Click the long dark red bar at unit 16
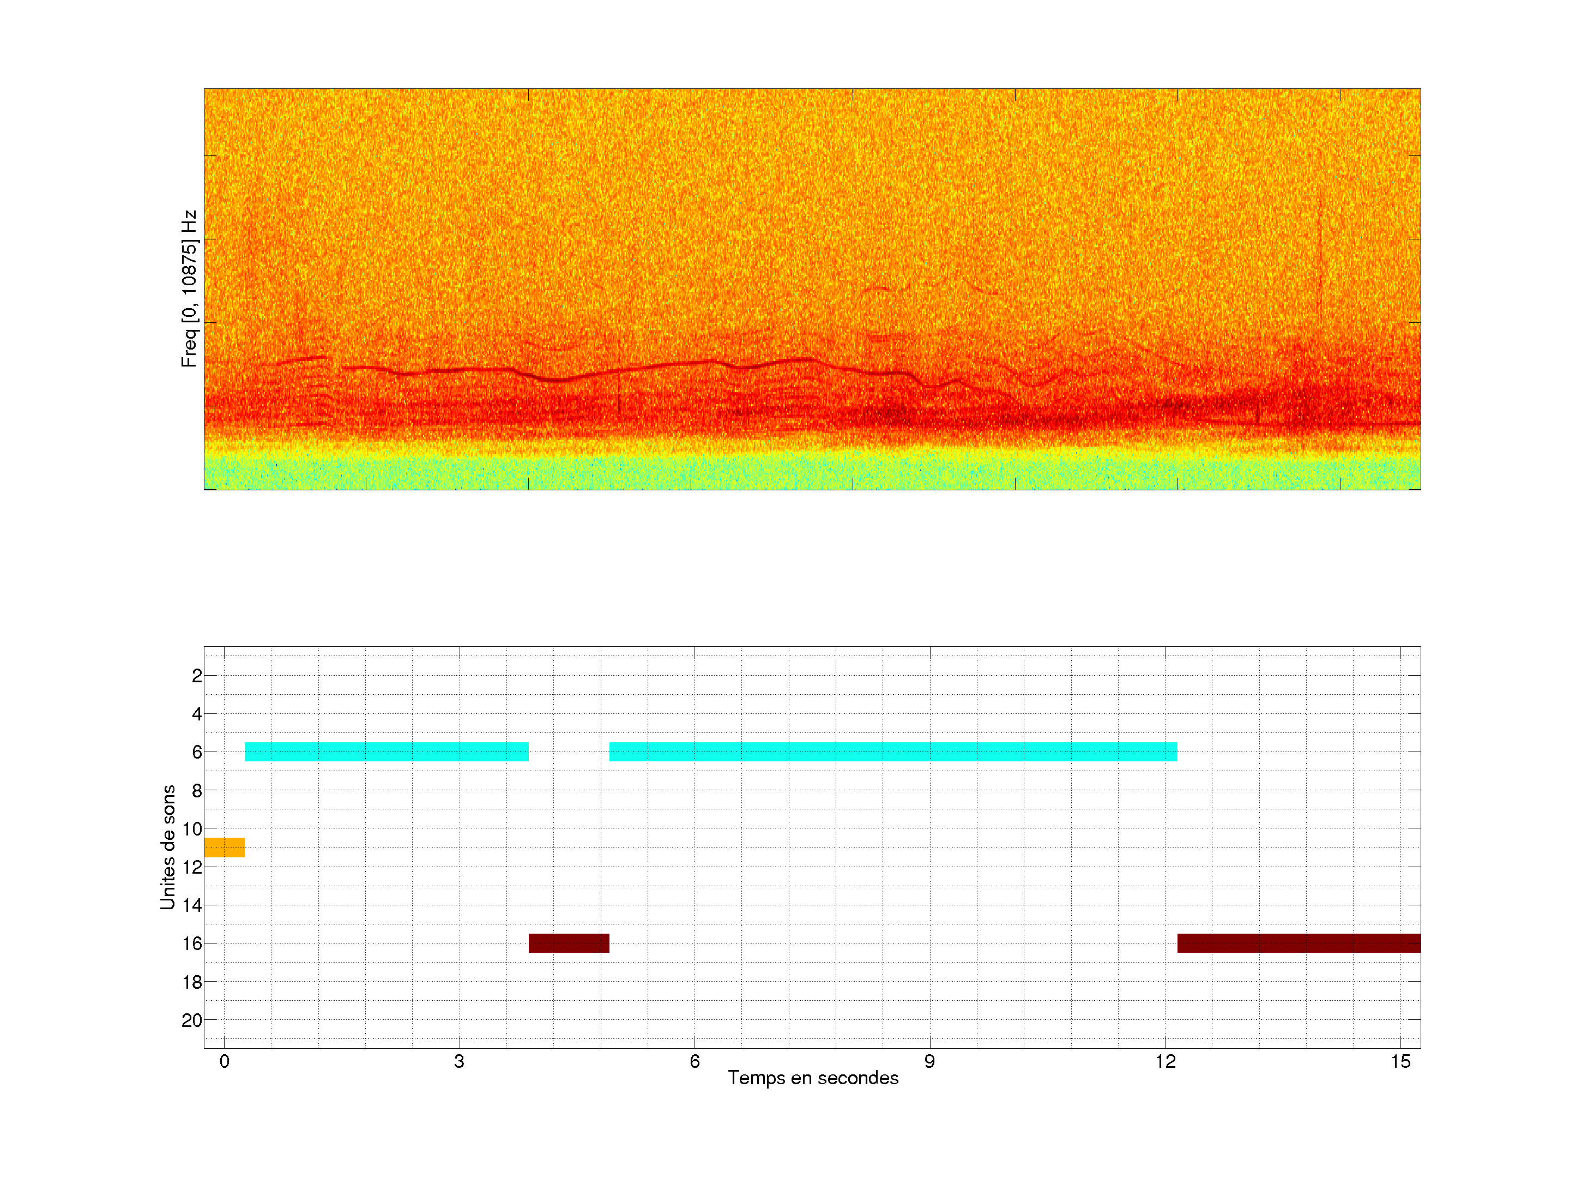This screenshot has height=1178, width=1570. tap(1298, 943)
